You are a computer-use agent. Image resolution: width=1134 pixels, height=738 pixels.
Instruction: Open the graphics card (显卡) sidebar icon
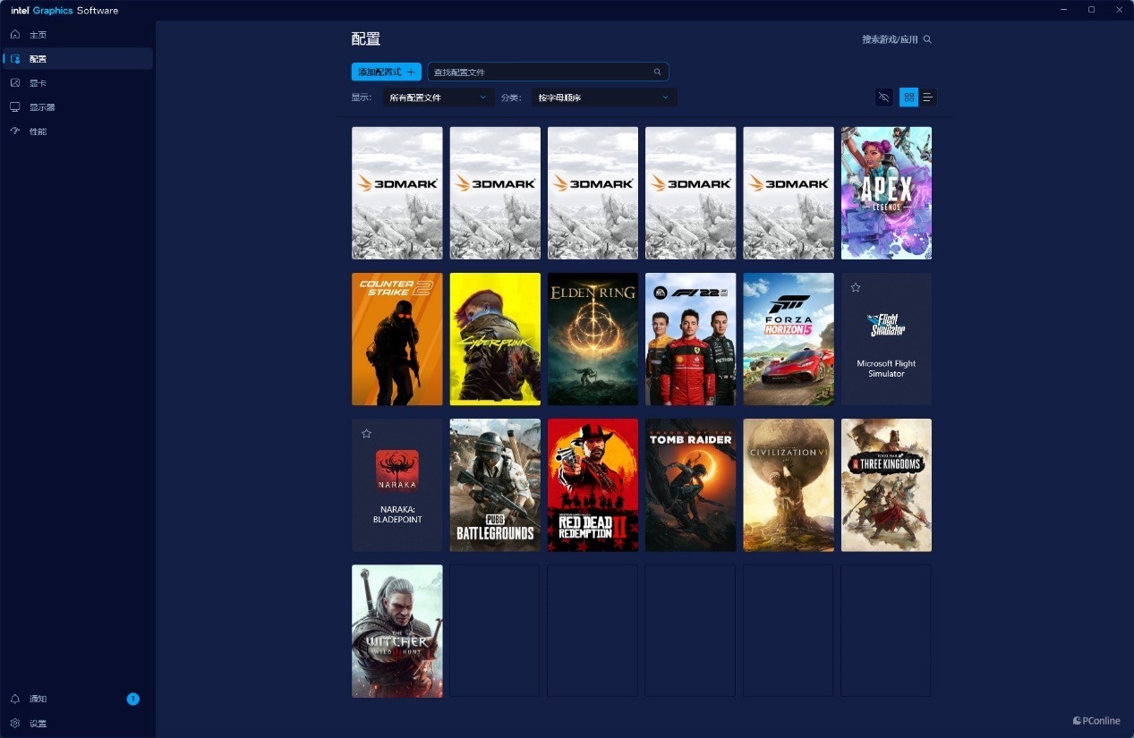(15, 82)
